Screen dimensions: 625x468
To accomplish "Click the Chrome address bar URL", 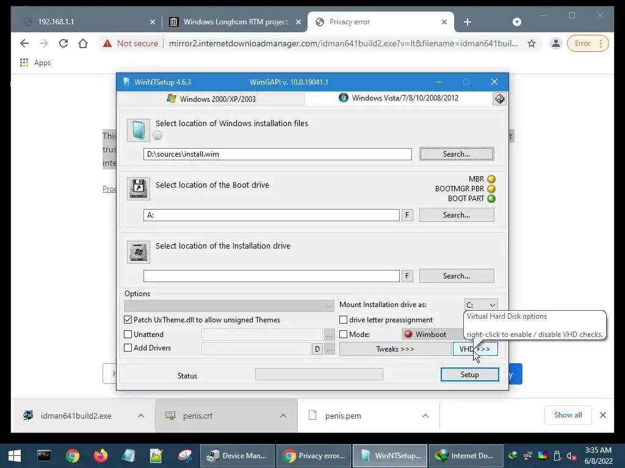I will coord(343,43).
